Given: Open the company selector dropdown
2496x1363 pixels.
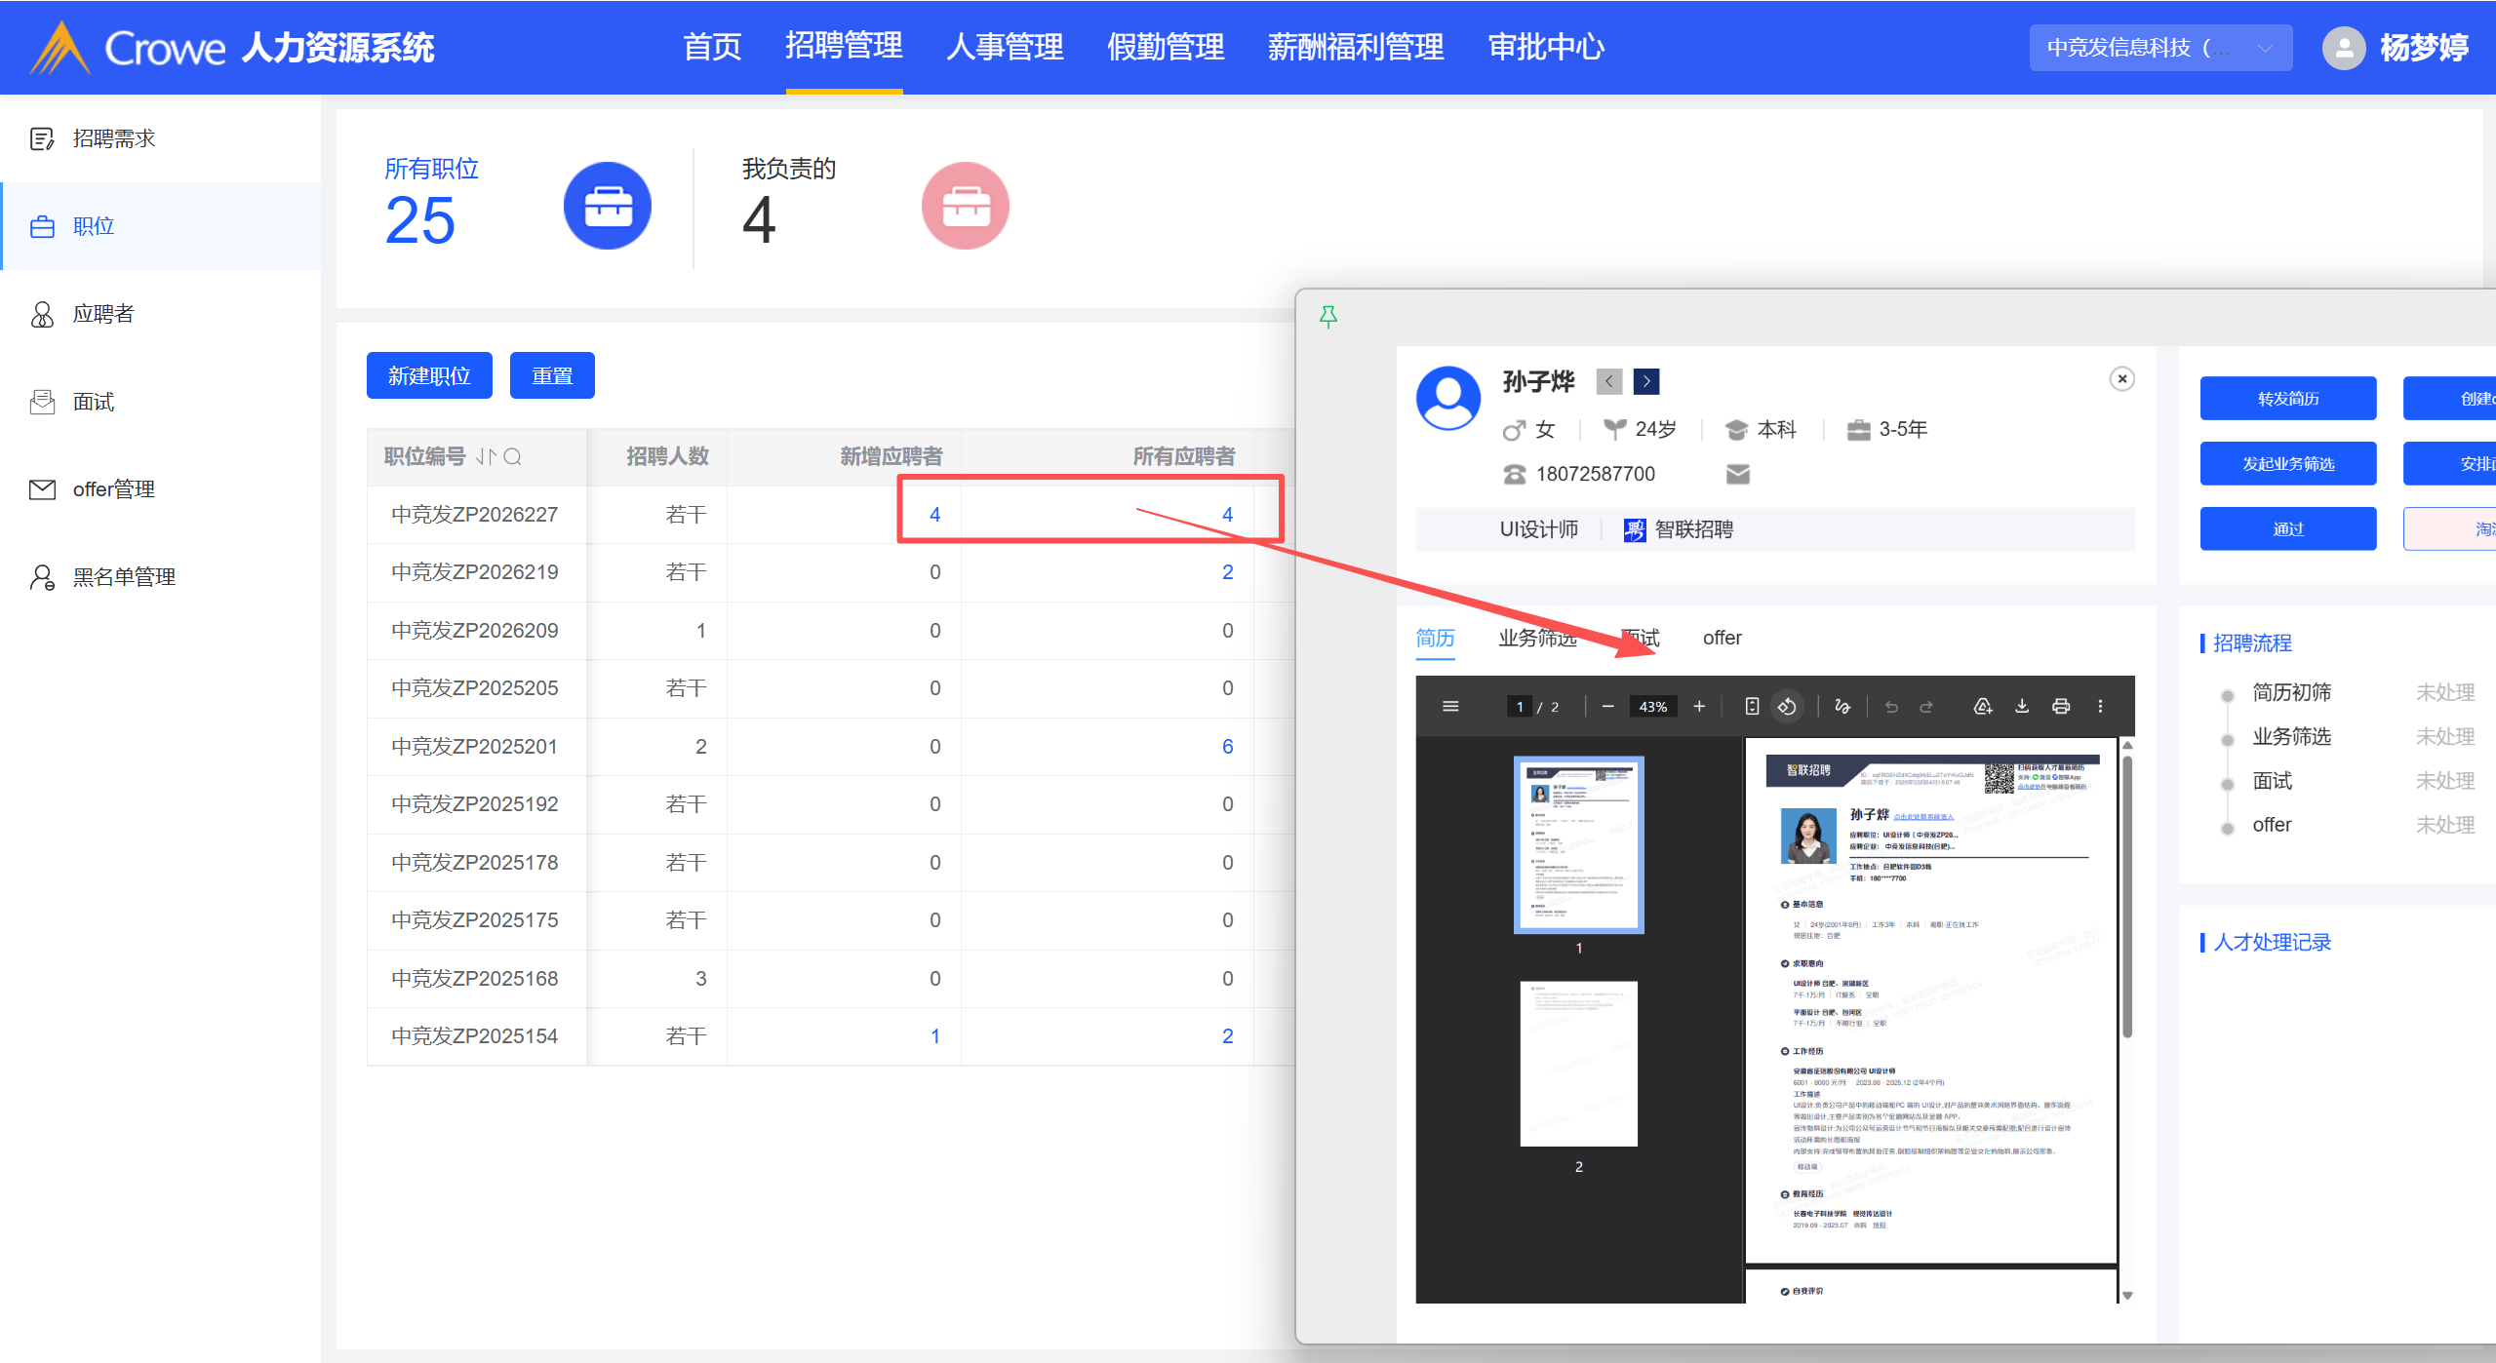Looking at the screenshot, I should point(2159,48).
